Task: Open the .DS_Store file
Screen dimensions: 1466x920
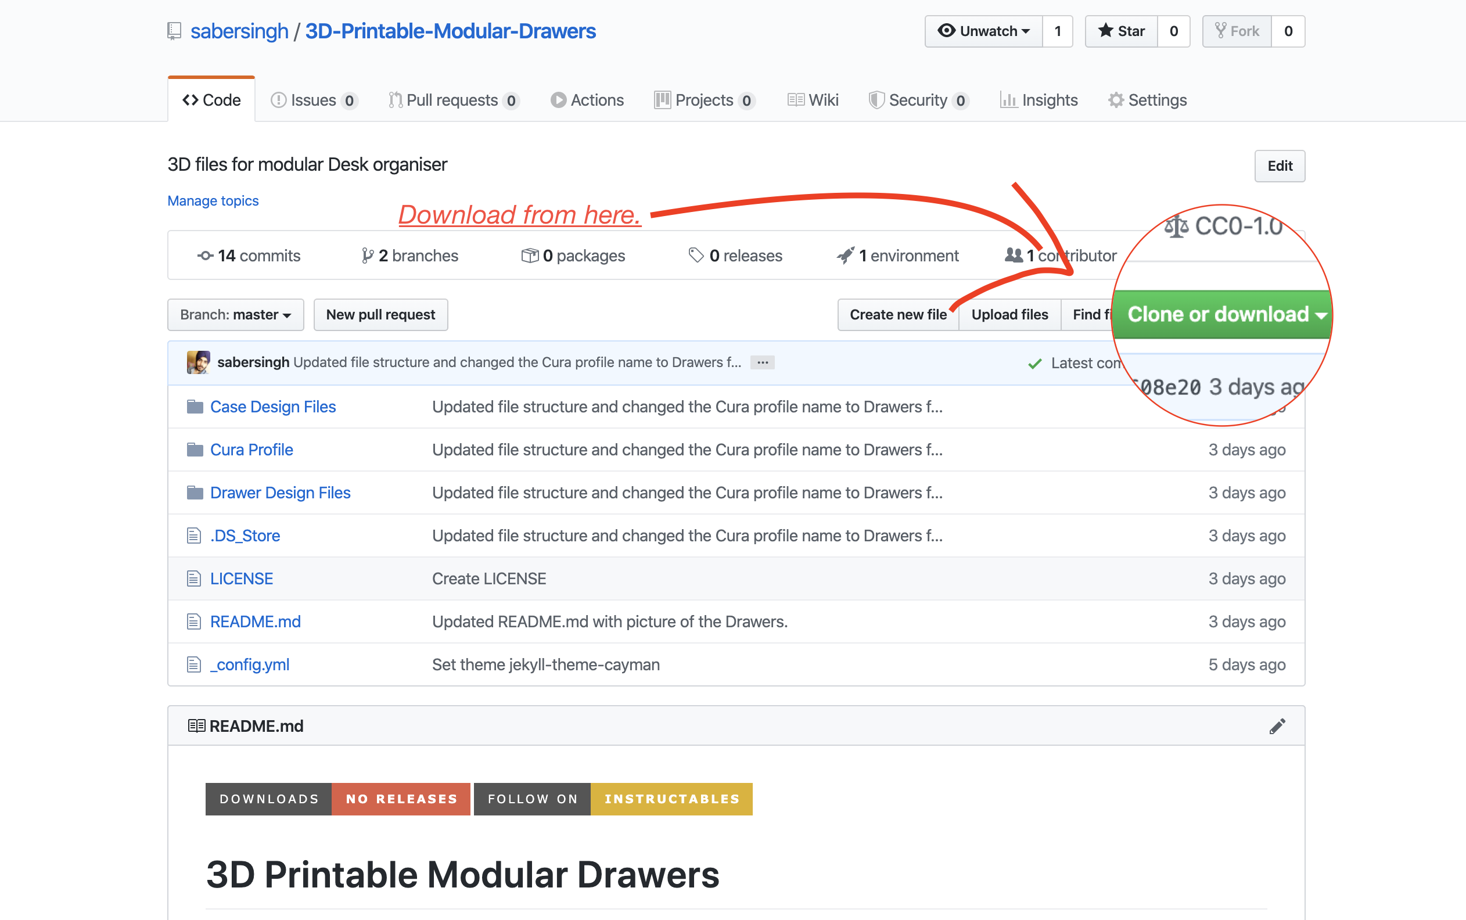Action: tap(245, 536)
